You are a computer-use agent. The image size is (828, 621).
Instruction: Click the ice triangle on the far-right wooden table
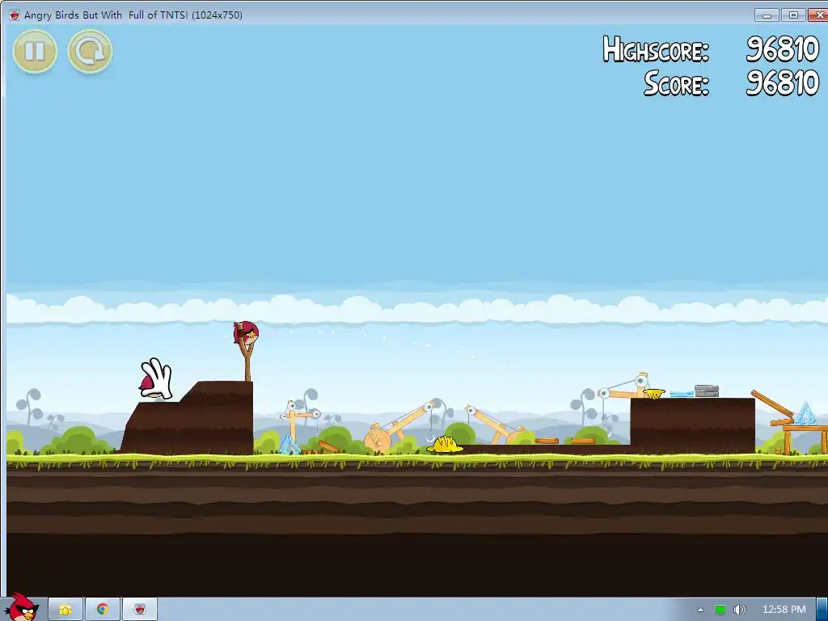[x=805, y=413]
